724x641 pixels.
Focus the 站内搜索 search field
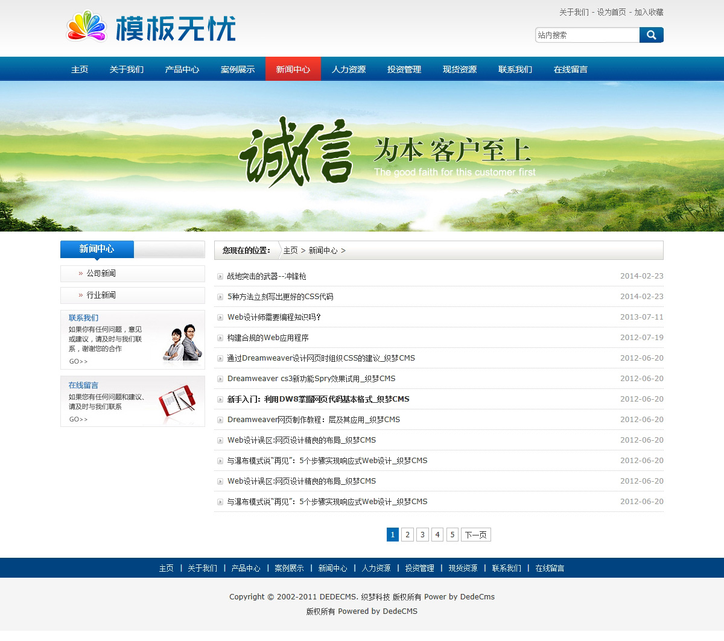[x=586, y=35]
